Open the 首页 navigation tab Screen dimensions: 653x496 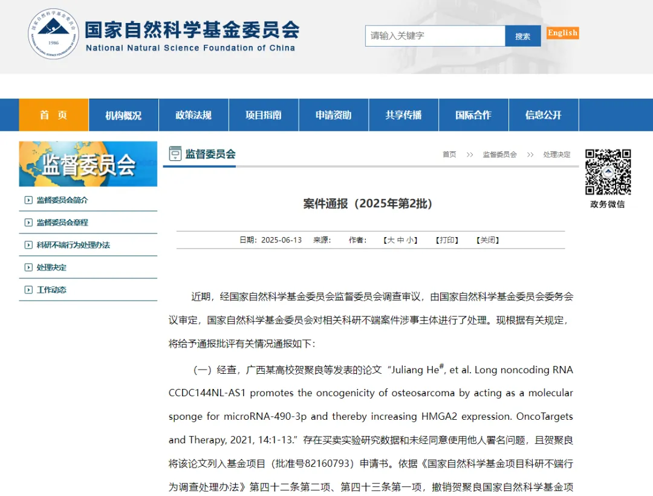(x=54, y=115)
